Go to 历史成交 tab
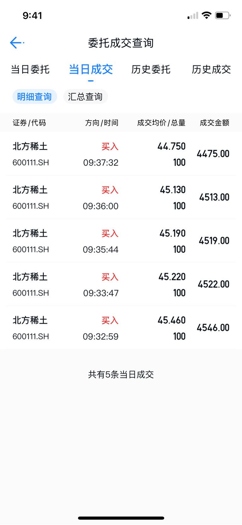 tap(211, 69)
